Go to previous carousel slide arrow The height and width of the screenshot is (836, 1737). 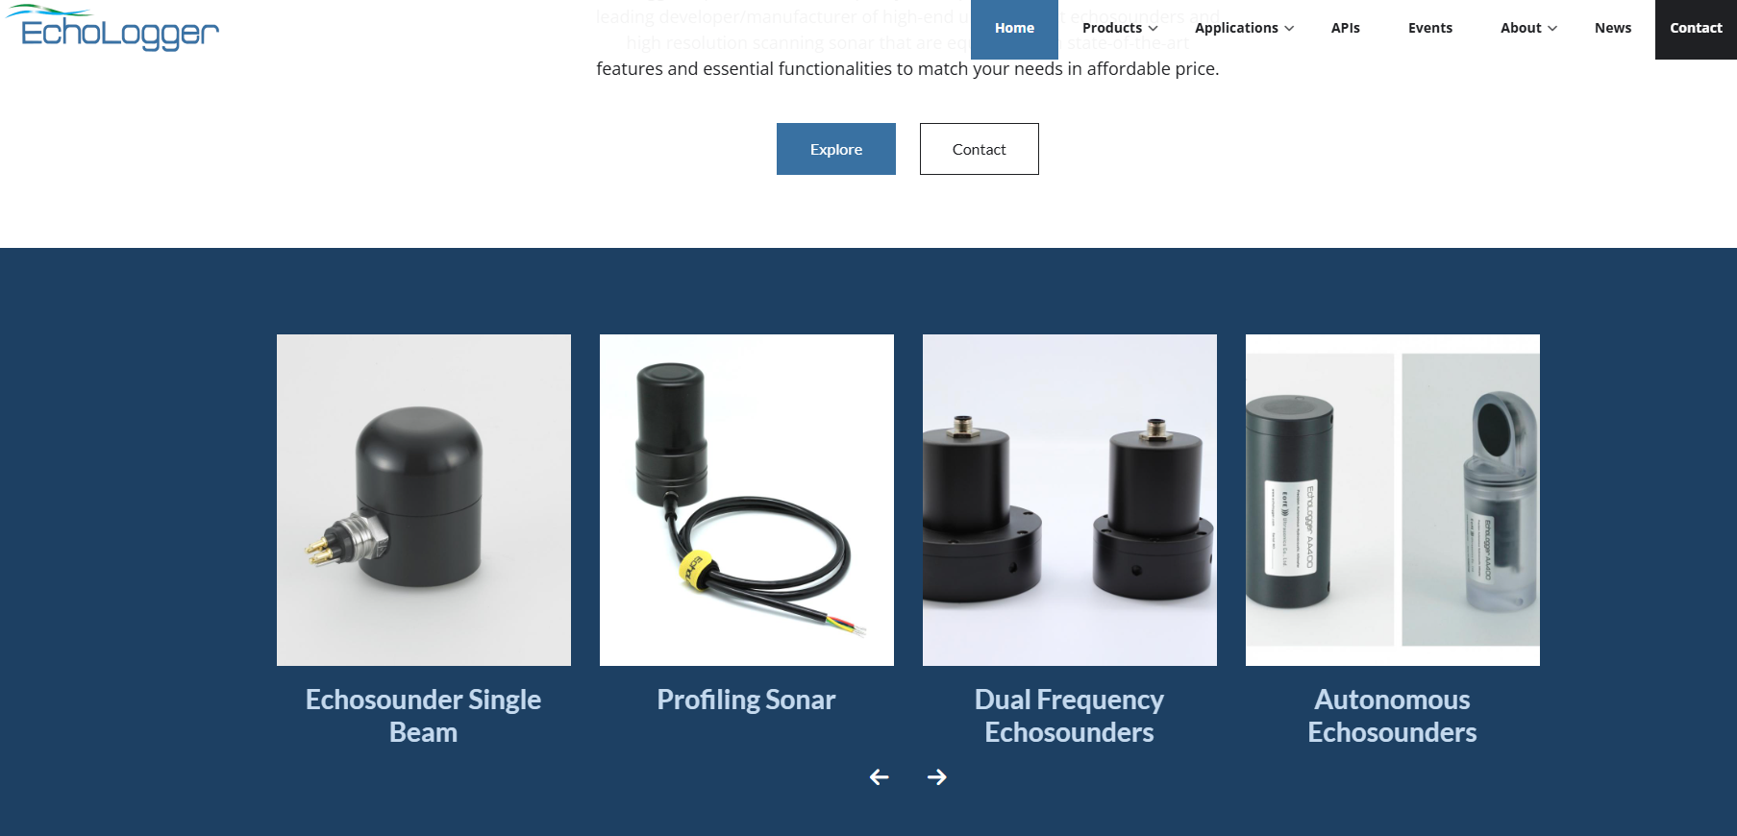(x=879, y=777)
